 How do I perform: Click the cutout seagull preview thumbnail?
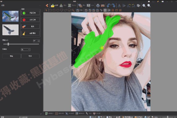click(x=11, y=30)
